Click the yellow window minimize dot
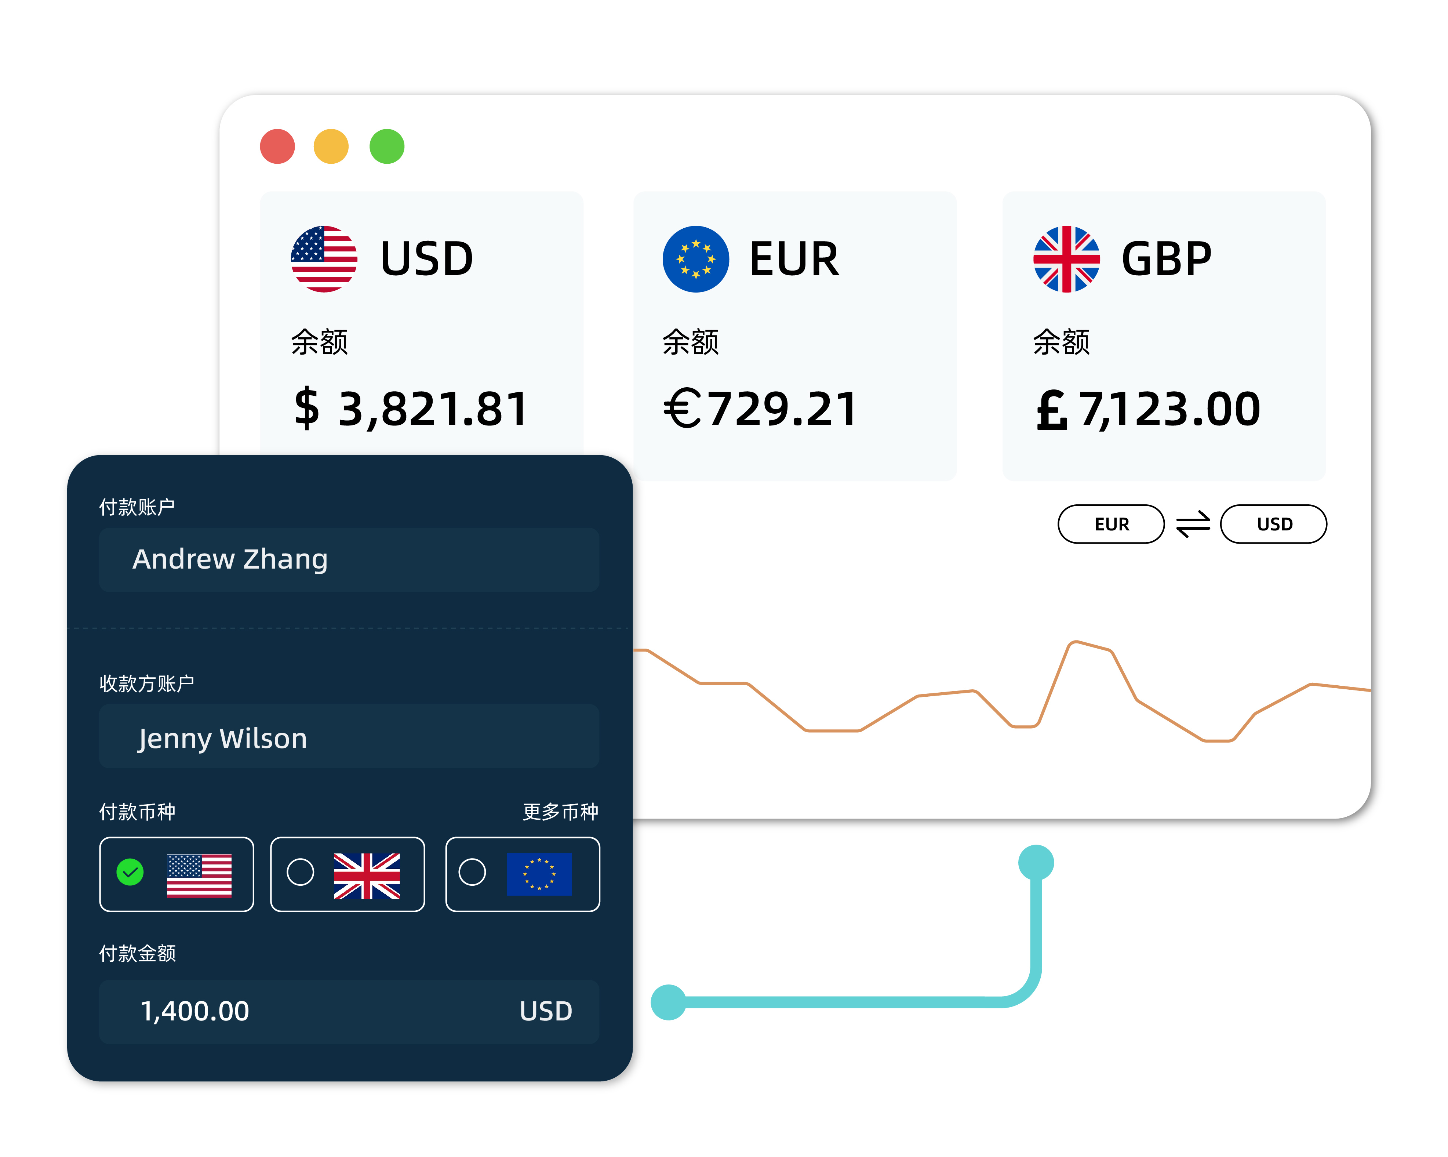Viewport: 1448px width, 1157px height. coord(331,146)
